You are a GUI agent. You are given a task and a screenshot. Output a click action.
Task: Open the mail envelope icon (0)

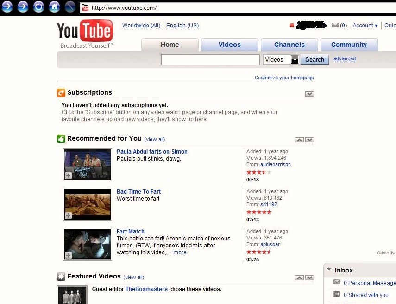pyautogui.click(x=335, y=25)
